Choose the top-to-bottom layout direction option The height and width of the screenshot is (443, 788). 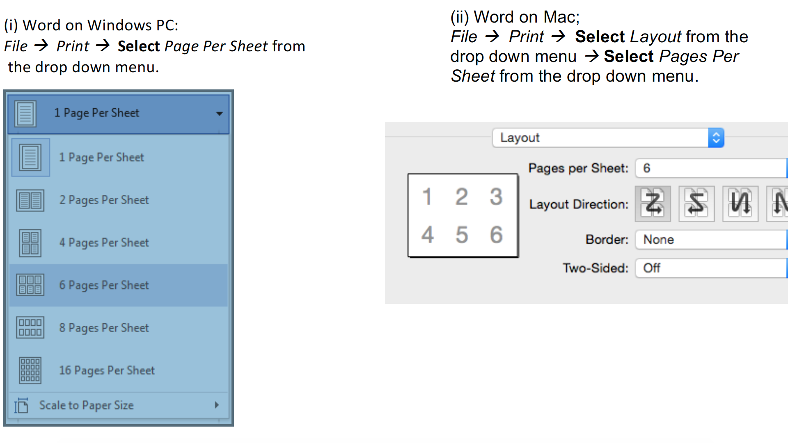pyautogui.click(x=740, y=203)
